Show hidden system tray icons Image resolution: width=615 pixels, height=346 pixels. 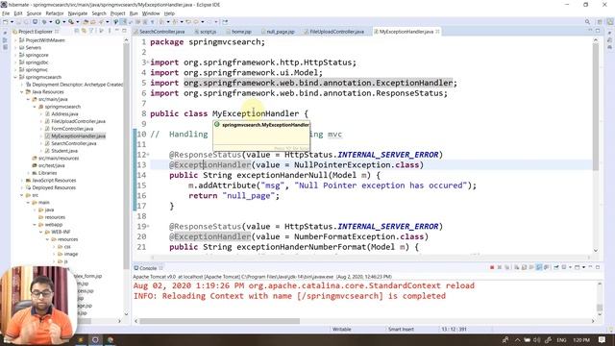[517, 340]
